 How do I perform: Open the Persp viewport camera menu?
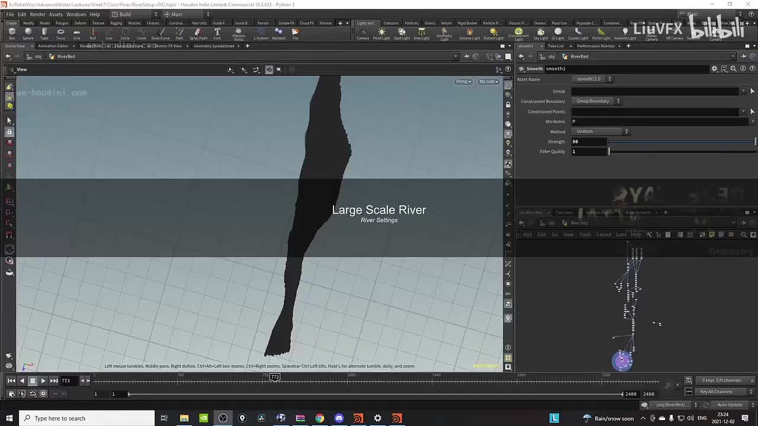point(463,82)
